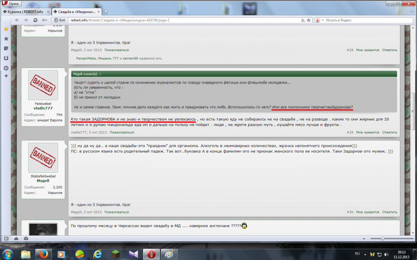Report post #29 via "Пожаловаться"
The height and width of the screenshot is (260, 417).
[x=122, y=132]
